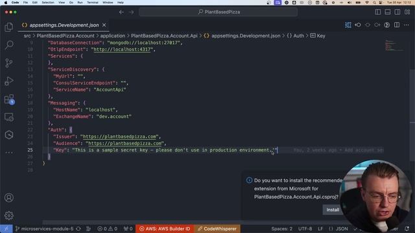This screenshot has height=233, width=415.
Task: Click CodeWhisperer status item
Action: click(x=217, y=228)
